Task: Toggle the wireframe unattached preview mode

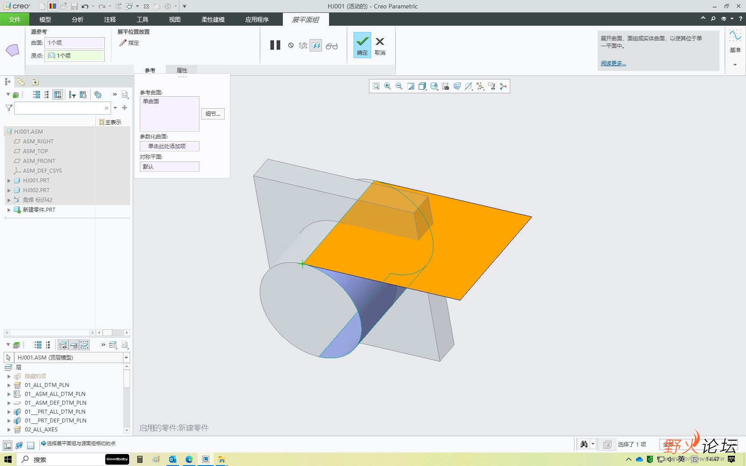Action: 303,45
